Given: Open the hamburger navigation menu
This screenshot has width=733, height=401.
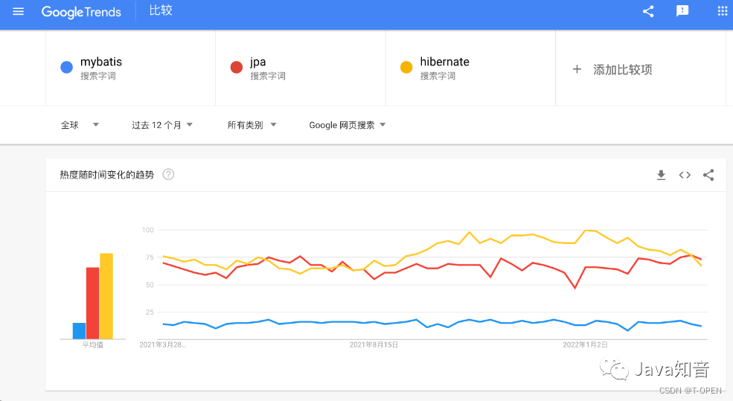Looking at the screenshot, I should pyautogui.click(x=18, y=11).
